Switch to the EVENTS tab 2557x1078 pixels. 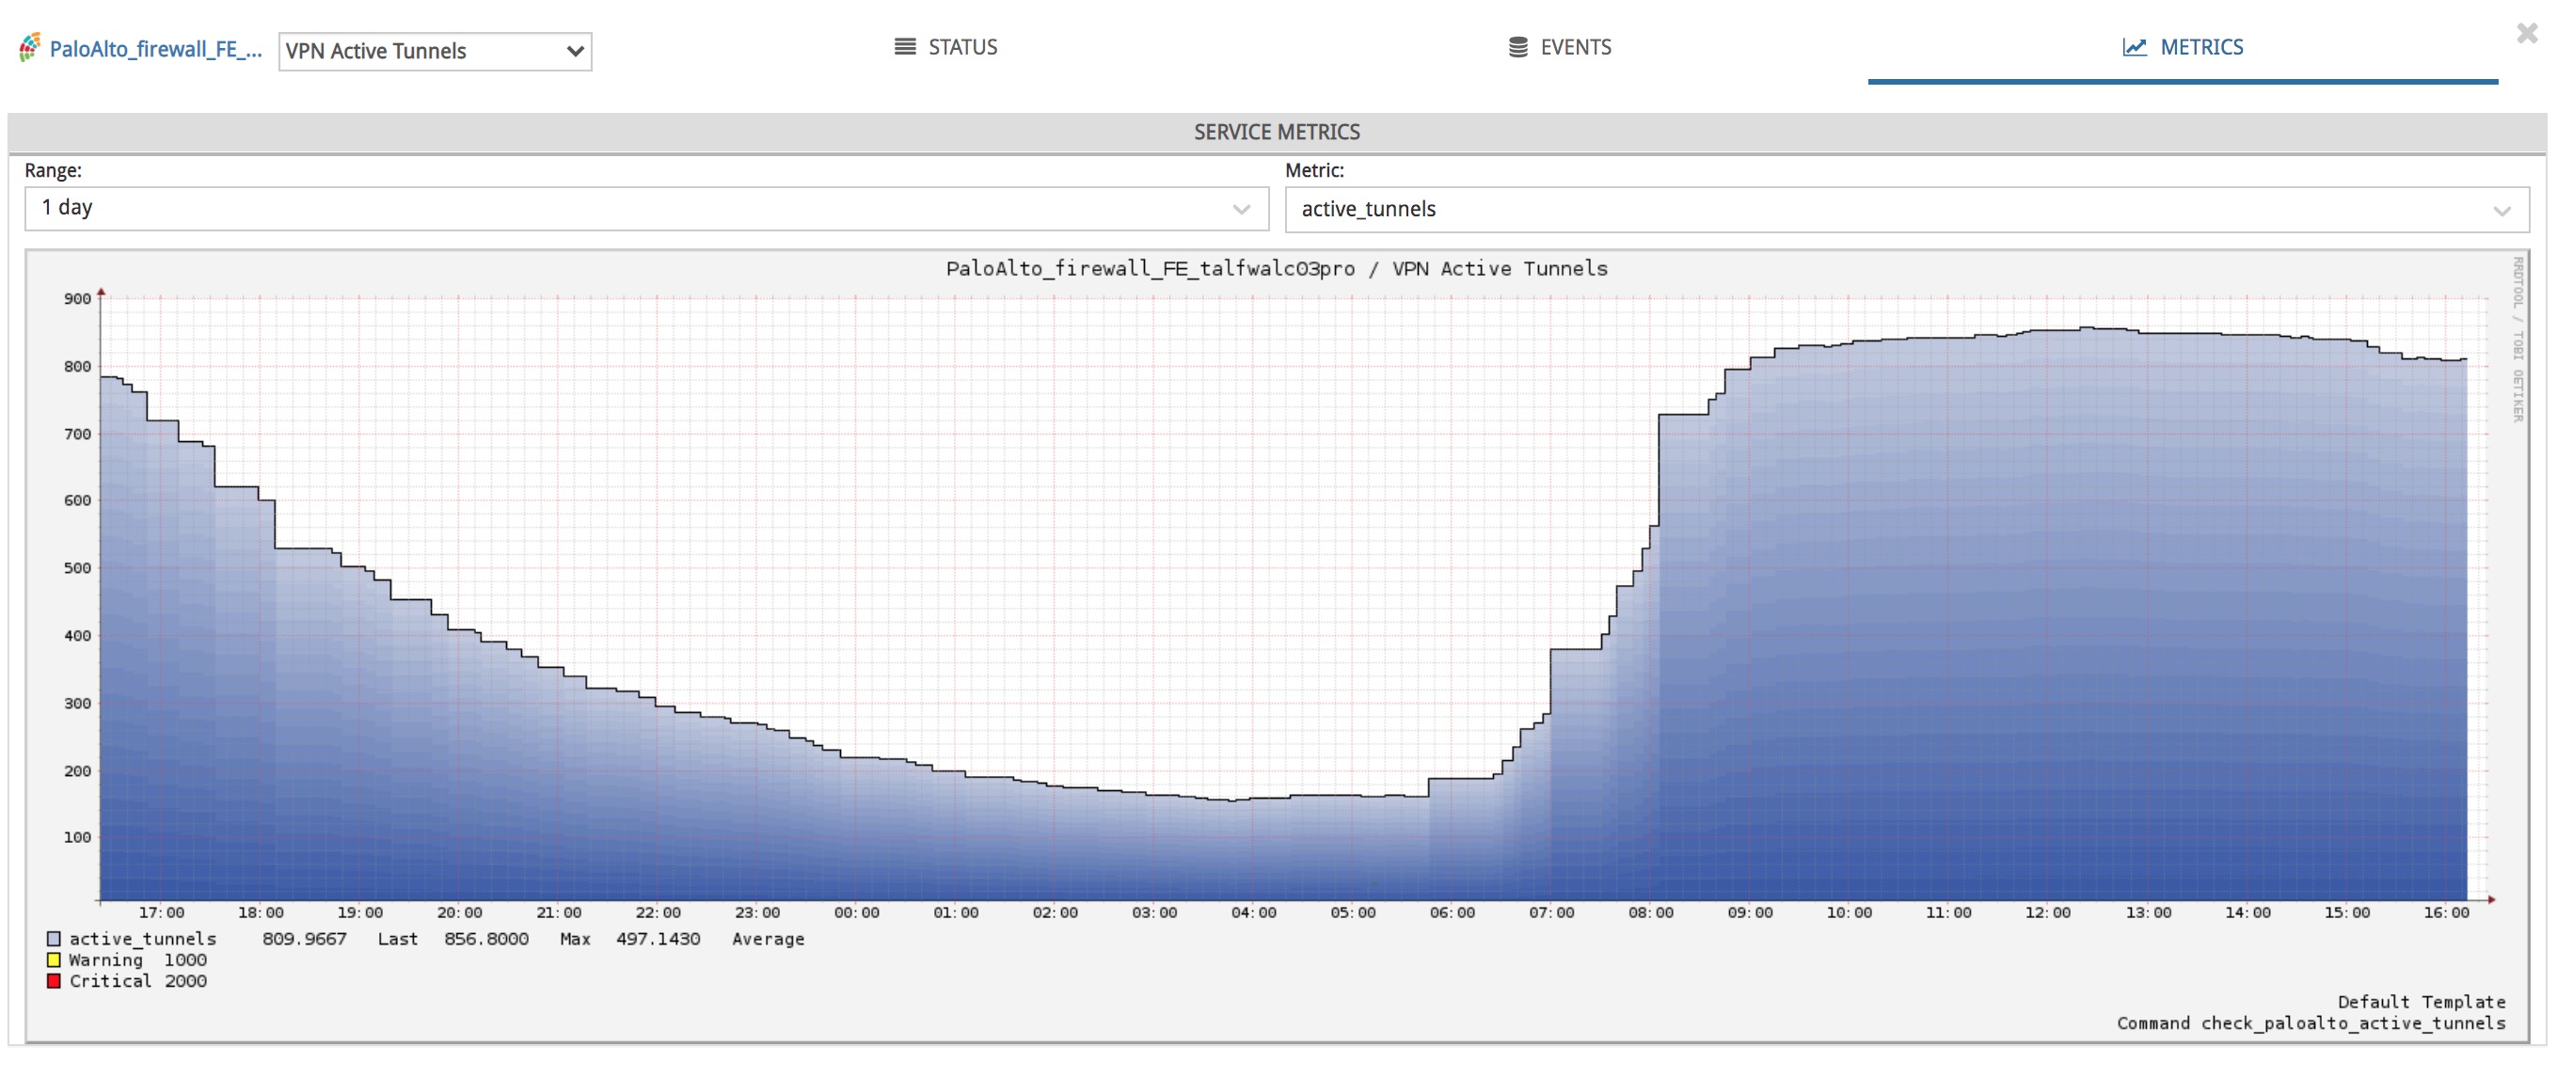coord(1560,47)
